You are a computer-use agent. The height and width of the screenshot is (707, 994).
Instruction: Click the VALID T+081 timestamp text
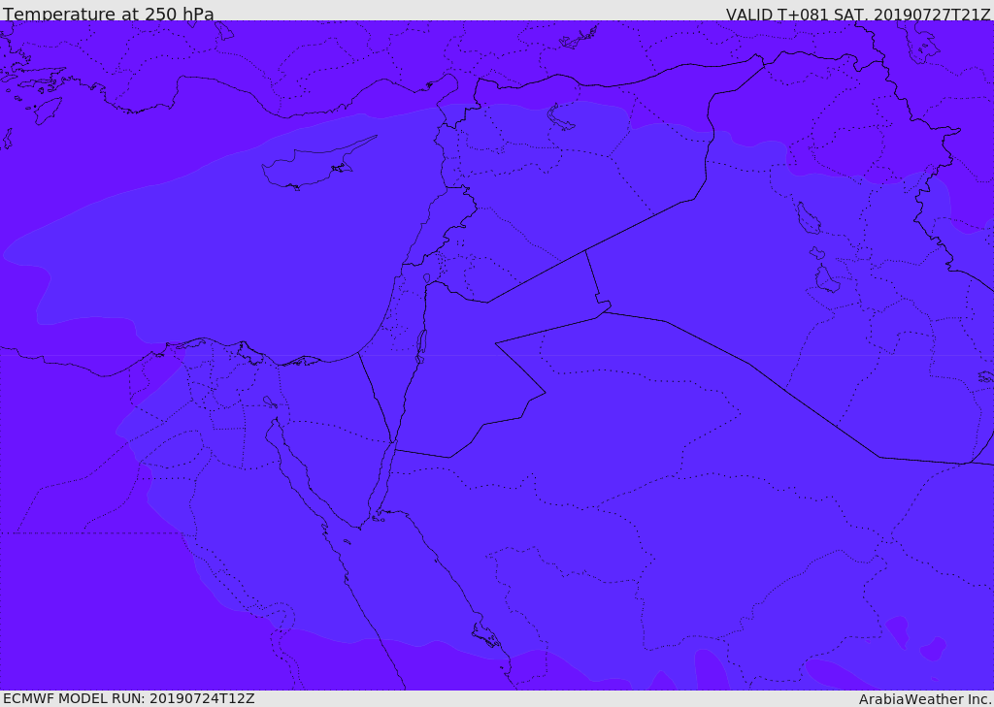pyautogui.click(x=858, y=14)
